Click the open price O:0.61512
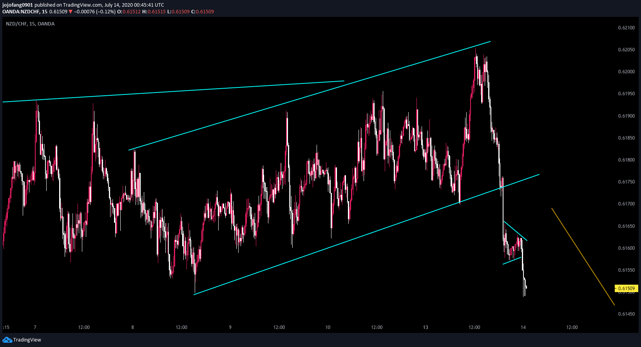The width and height of the screenshot is (641, 347). tap(129, 12)
